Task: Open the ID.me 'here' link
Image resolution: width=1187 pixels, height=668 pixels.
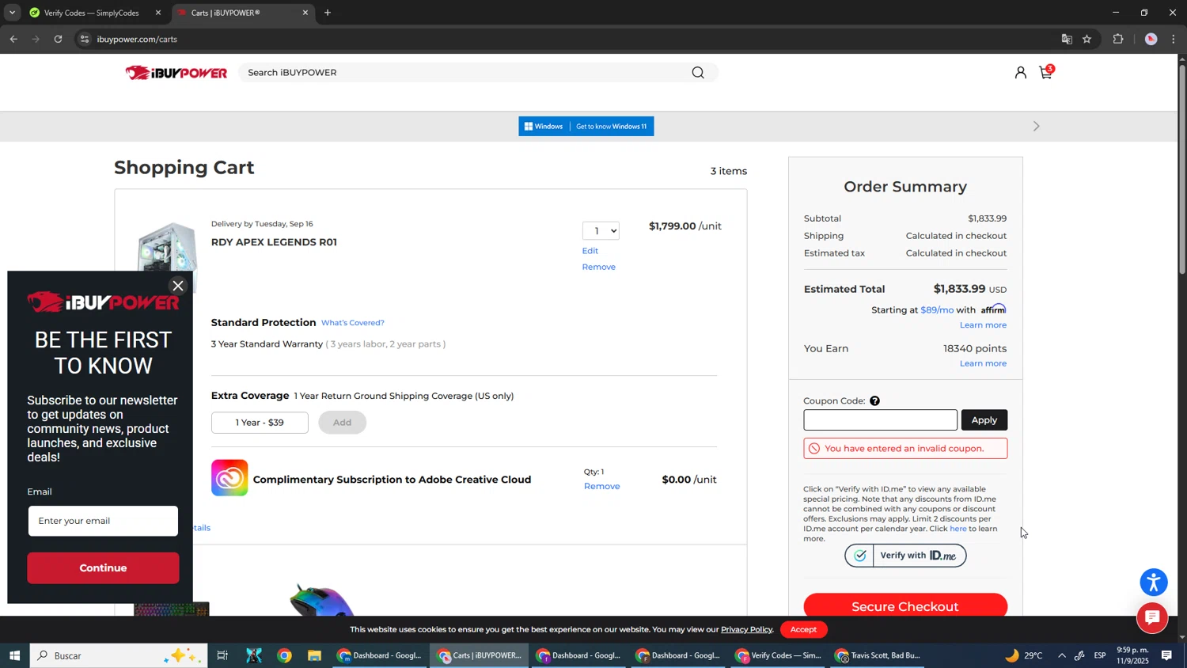Action: [958, 529]
